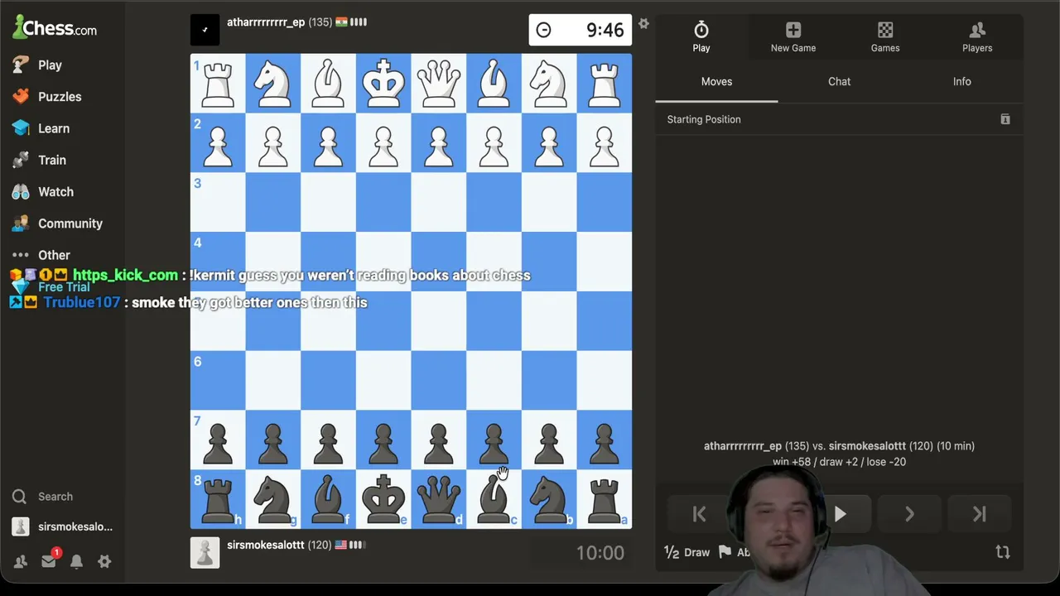Switch to the New Game tab

pos(793,37)
